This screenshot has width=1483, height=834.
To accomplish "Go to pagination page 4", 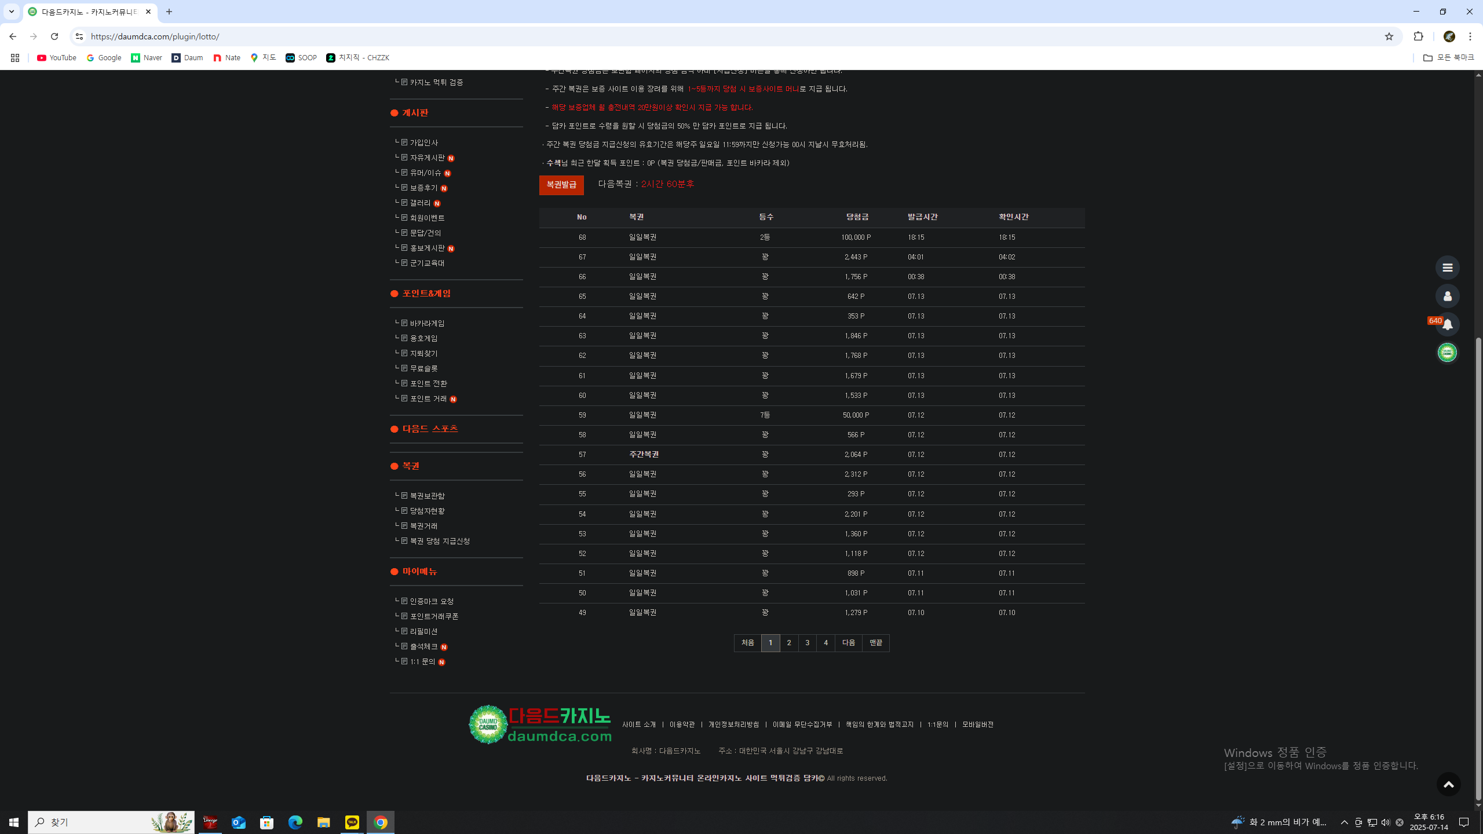I will tap(825, 643).
